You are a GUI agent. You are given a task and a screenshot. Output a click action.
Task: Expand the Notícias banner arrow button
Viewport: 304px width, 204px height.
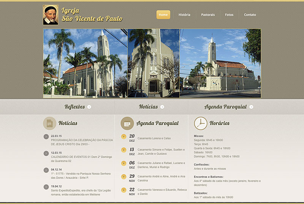click(162, 107)
